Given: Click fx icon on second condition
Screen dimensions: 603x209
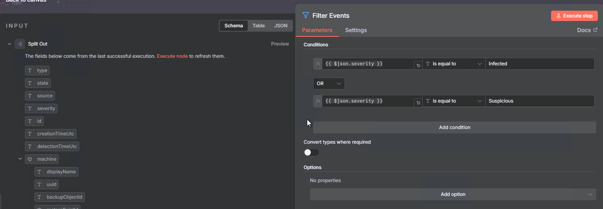Looking at the screenshot, I should tap(318, 101).
